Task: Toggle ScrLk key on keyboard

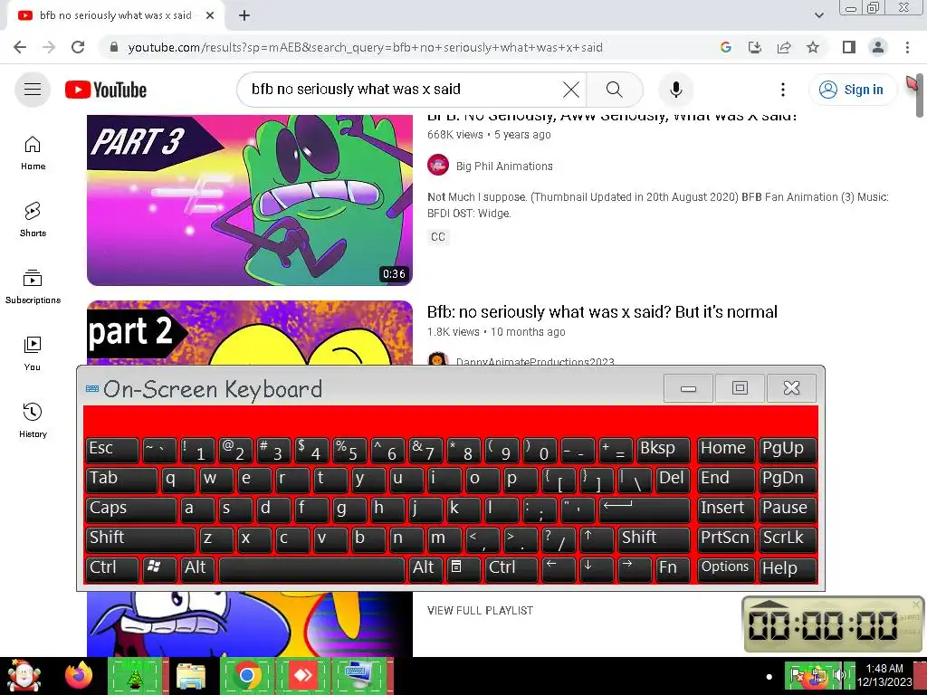Action: [787, 538]
